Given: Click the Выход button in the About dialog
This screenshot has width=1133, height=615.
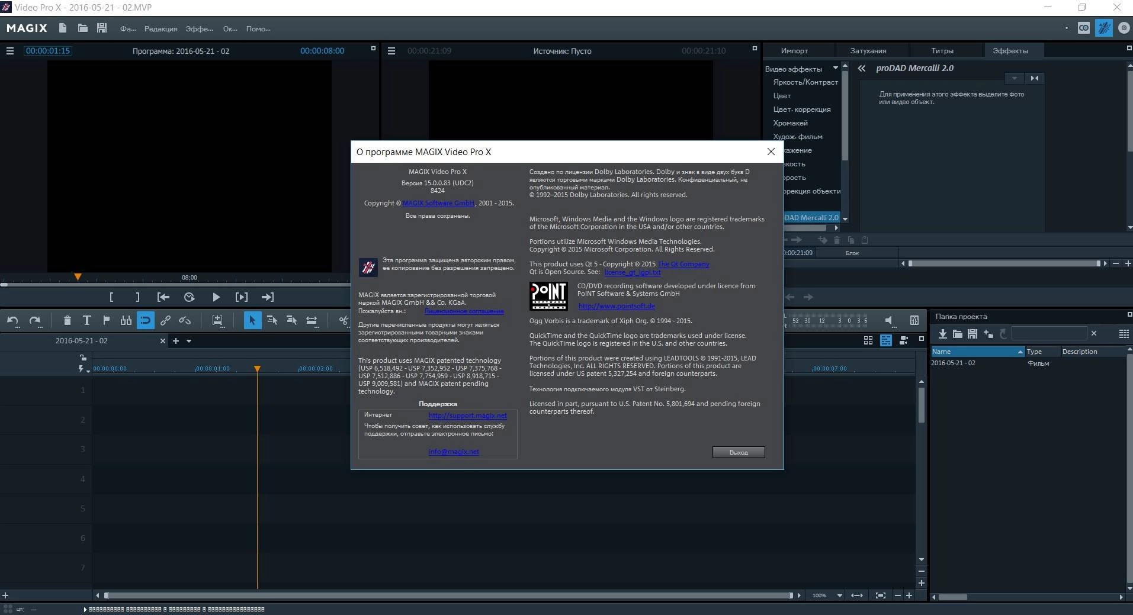Looking at the screenshot, I should 739,452.
